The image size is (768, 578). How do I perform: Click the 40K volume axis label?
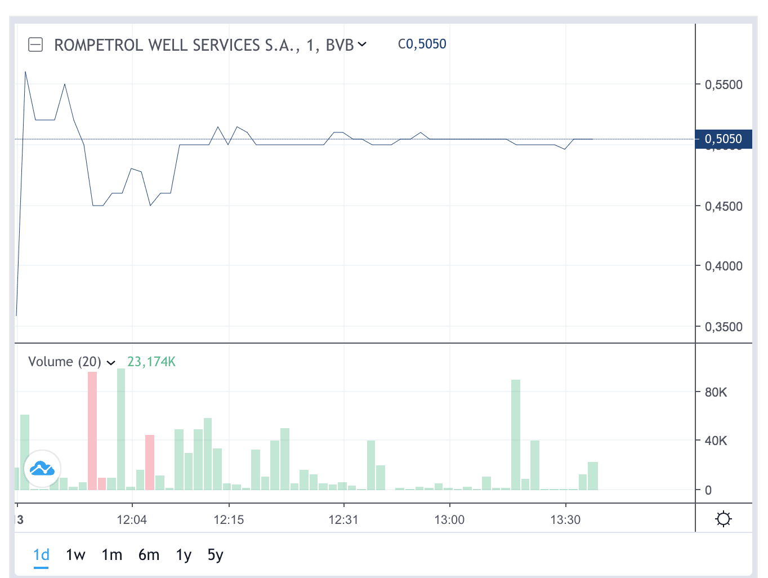pyautogui.click(x=716, y=441)
